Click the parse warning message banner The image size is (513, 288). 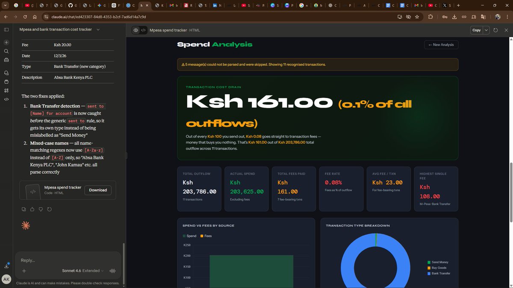[318, 64]
